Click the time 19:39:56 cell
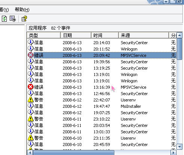 point(102,62)
